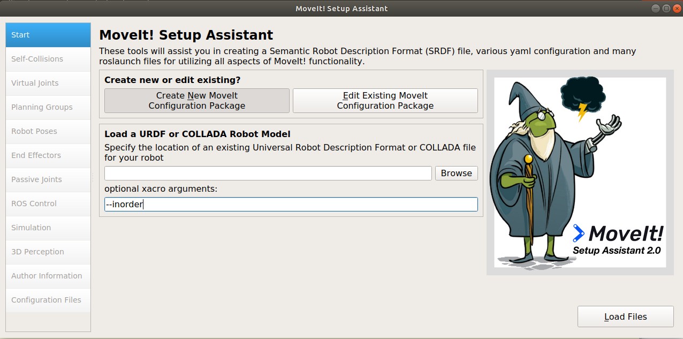
Task: Click Create New MoveIt Configuration Package
Action: click(197, 101)
